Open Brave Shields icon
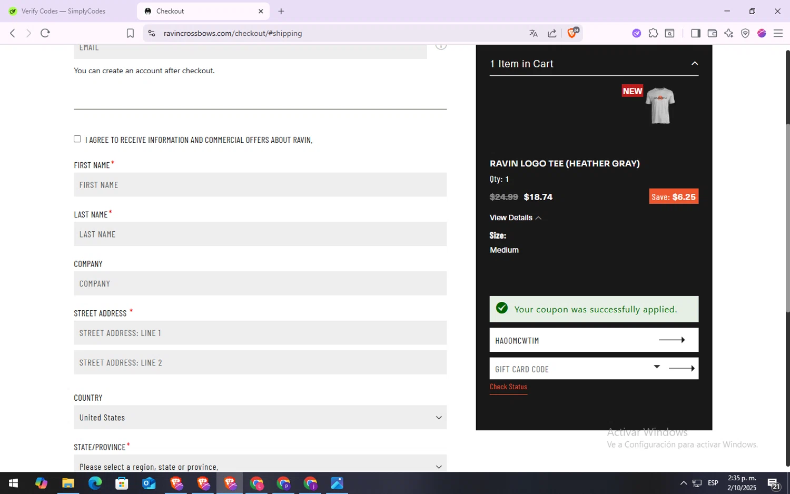Viewport: 790px width, 494px height. tap(572, 33)
